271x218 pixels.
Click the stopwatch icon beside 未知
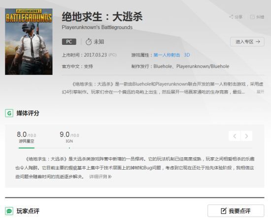89,42
